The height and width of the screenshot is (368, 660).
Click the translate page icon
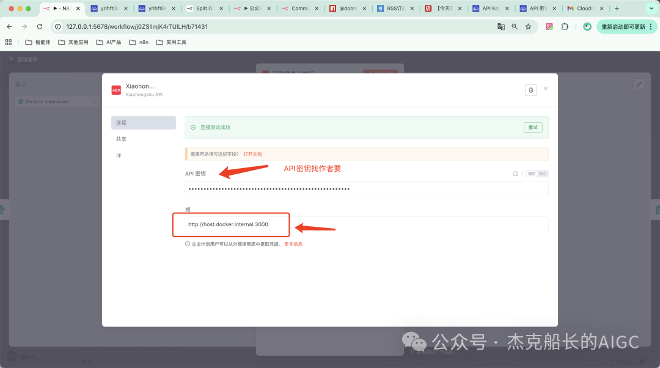click(501, 26)
